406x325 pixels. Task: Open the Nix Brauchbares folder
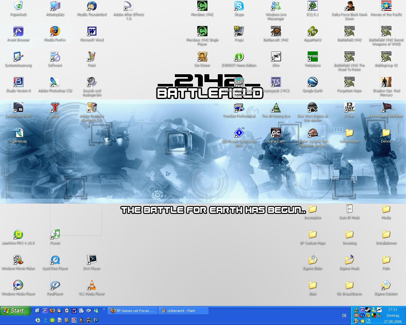point(350,285)
